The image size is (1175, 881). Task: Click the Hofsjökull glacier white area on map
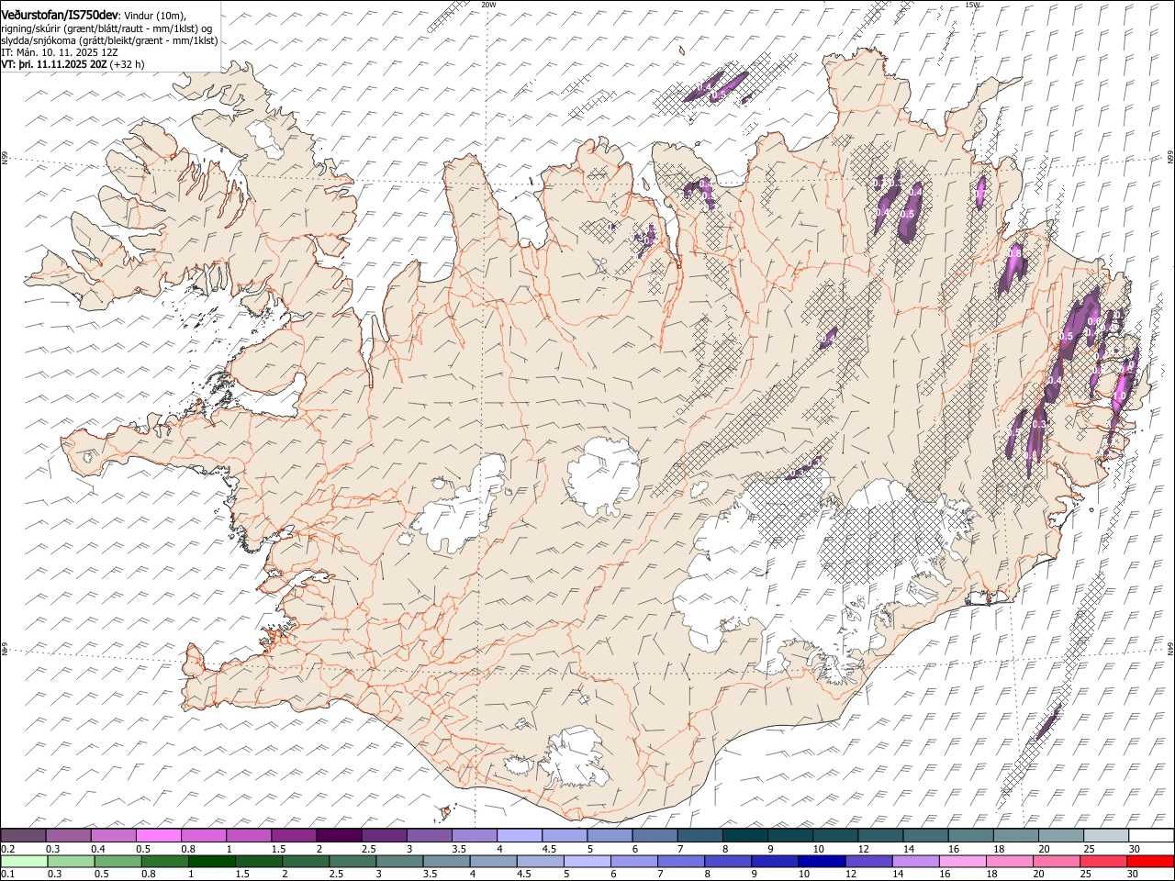click(x=604, y=475)
